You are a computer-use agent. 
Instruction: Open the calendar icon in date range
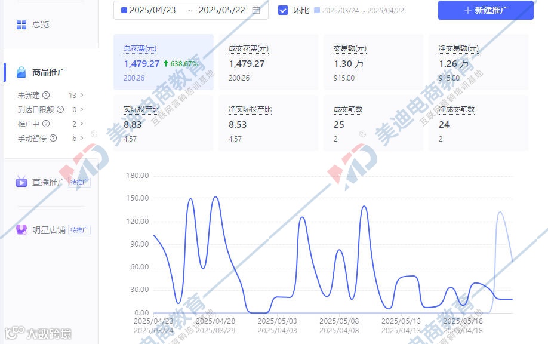pyautogui.click(x=256, y=10)
